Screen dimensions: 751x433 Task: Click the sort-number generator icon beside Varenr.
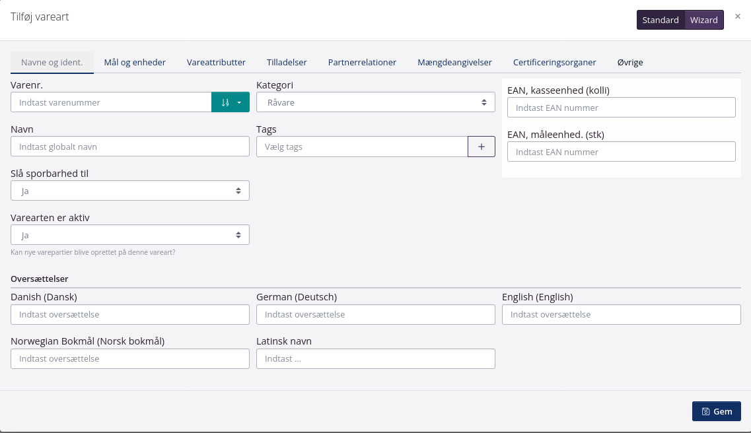click(225, 102)
